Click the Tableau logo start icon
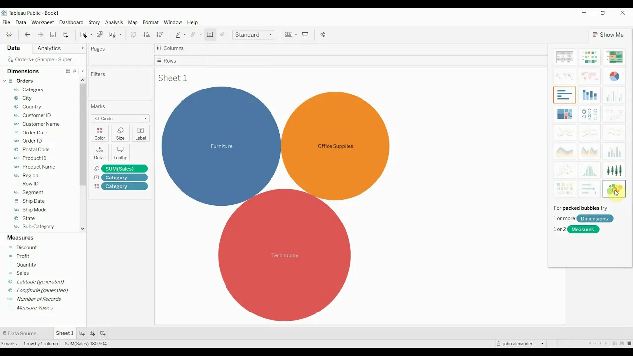Image resolution: width=633 pixels, height=356 pixels. [x=9, y=35]
